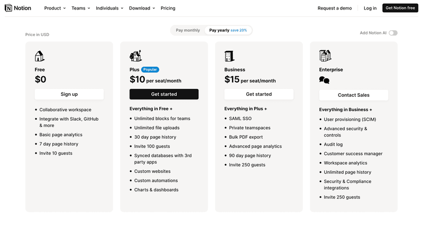Image resolution: width=423 pixels, height=226 pixels.
Task: Click Request a demo link
Action: click(335, 8)
